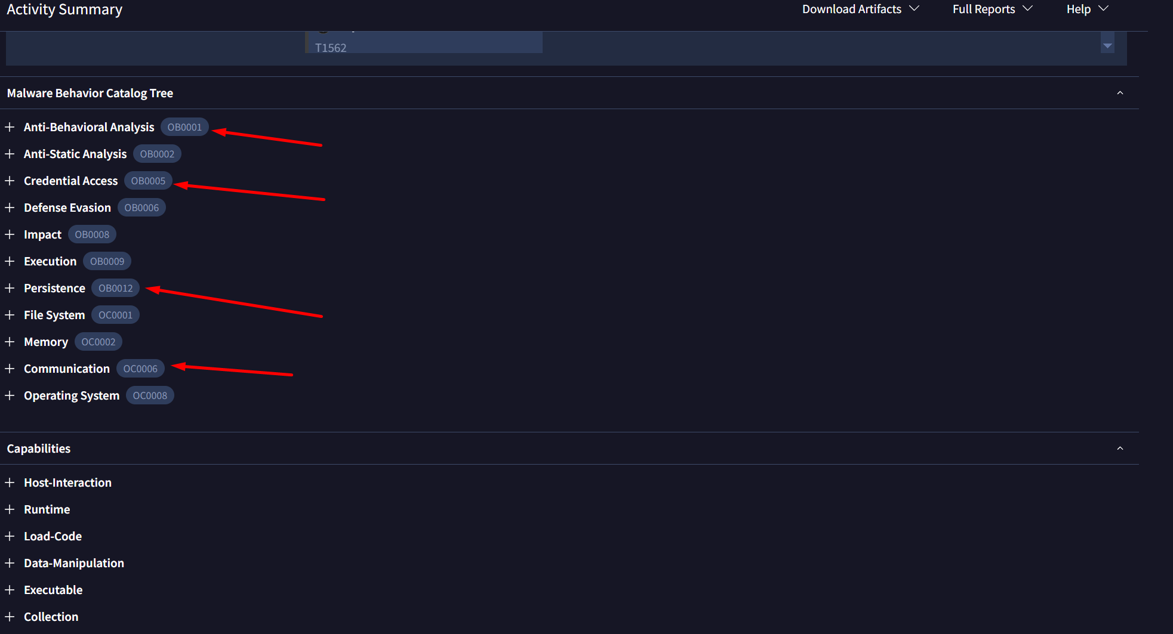The width and height of the screenshot is (1173, 634).
Task: Click the plus icon next to Load-Code
Action: (x=10, y=536)
